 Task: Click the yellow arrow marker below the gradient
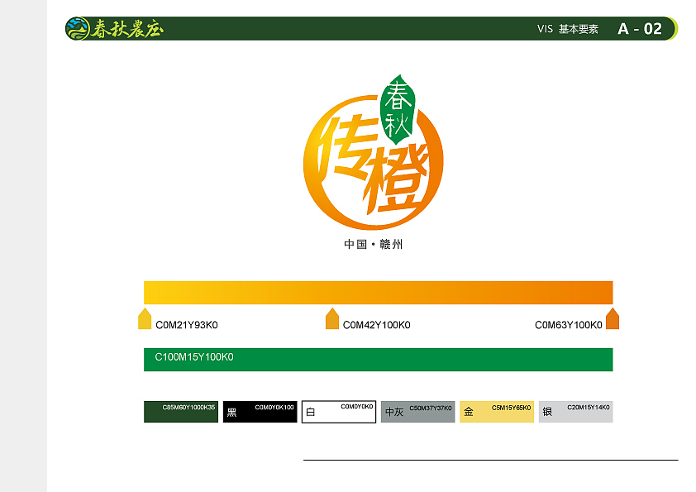point(145,317)
